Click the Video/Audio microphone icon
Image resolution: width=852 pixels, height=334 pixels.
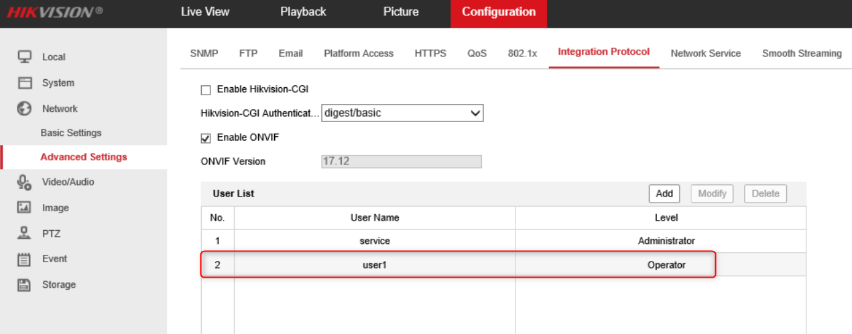(25, 182)
